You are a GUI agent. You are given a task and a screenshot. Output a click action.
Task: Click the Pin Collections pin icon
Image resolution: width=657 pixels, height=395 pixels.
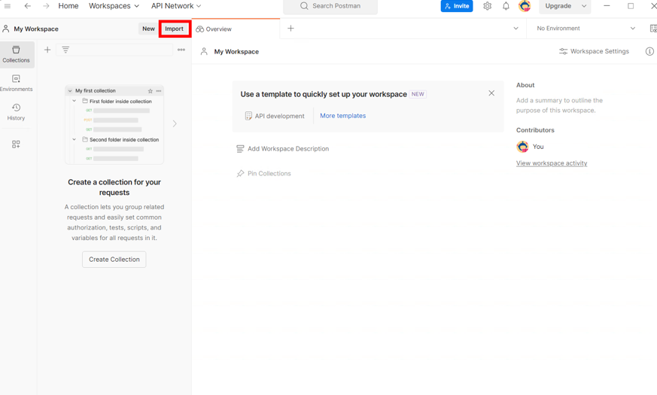point(240,173)
